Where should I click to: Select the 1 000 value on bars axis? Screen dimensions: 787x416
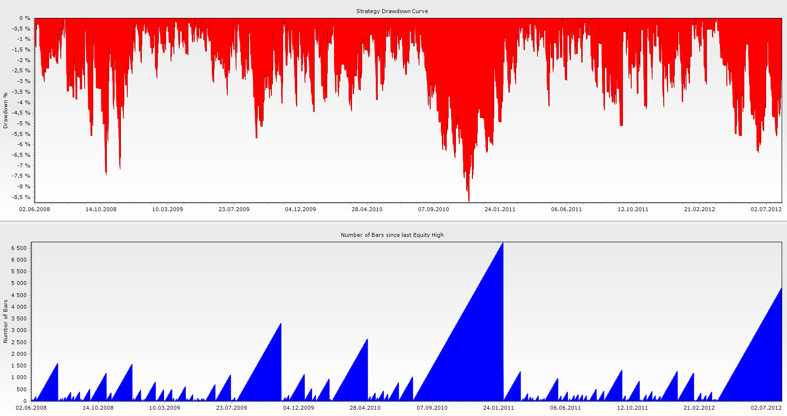tap(19, 378)
